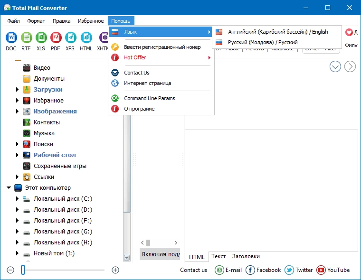Expand the Изображения tree node
The image size is (361, 280).
click(17, 112)
